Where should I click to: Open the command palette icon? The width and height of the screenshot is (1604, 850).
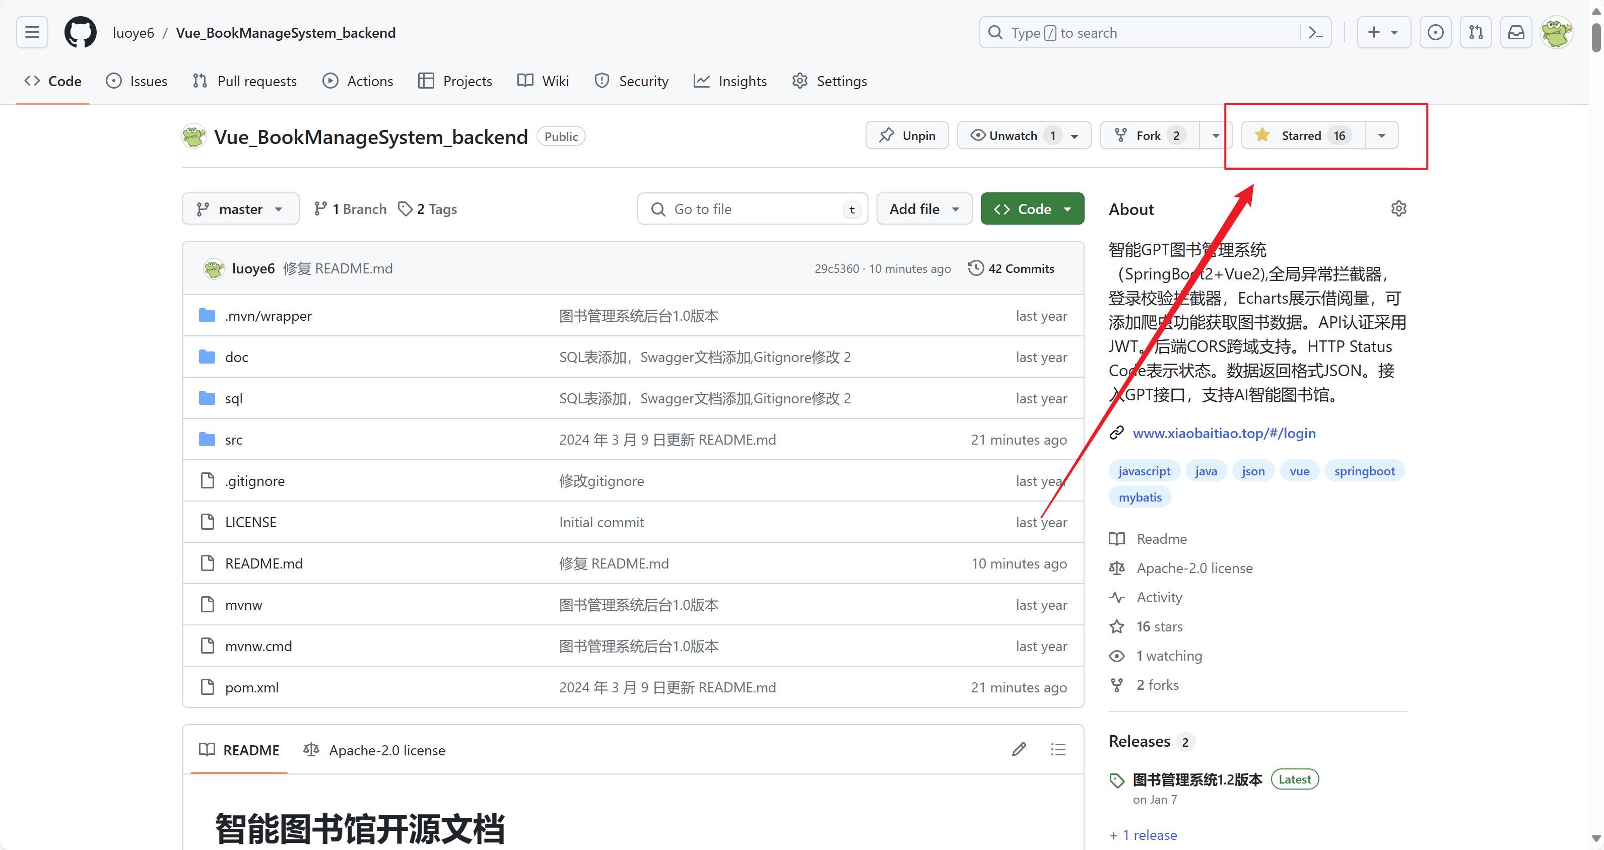pos(1315,32)
